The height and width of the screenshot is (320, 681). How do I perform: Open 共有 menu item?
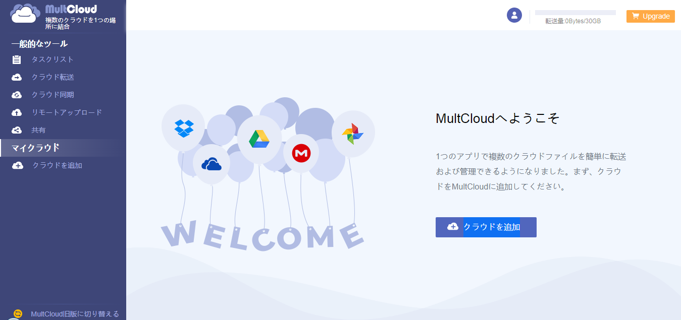point(38,130)
